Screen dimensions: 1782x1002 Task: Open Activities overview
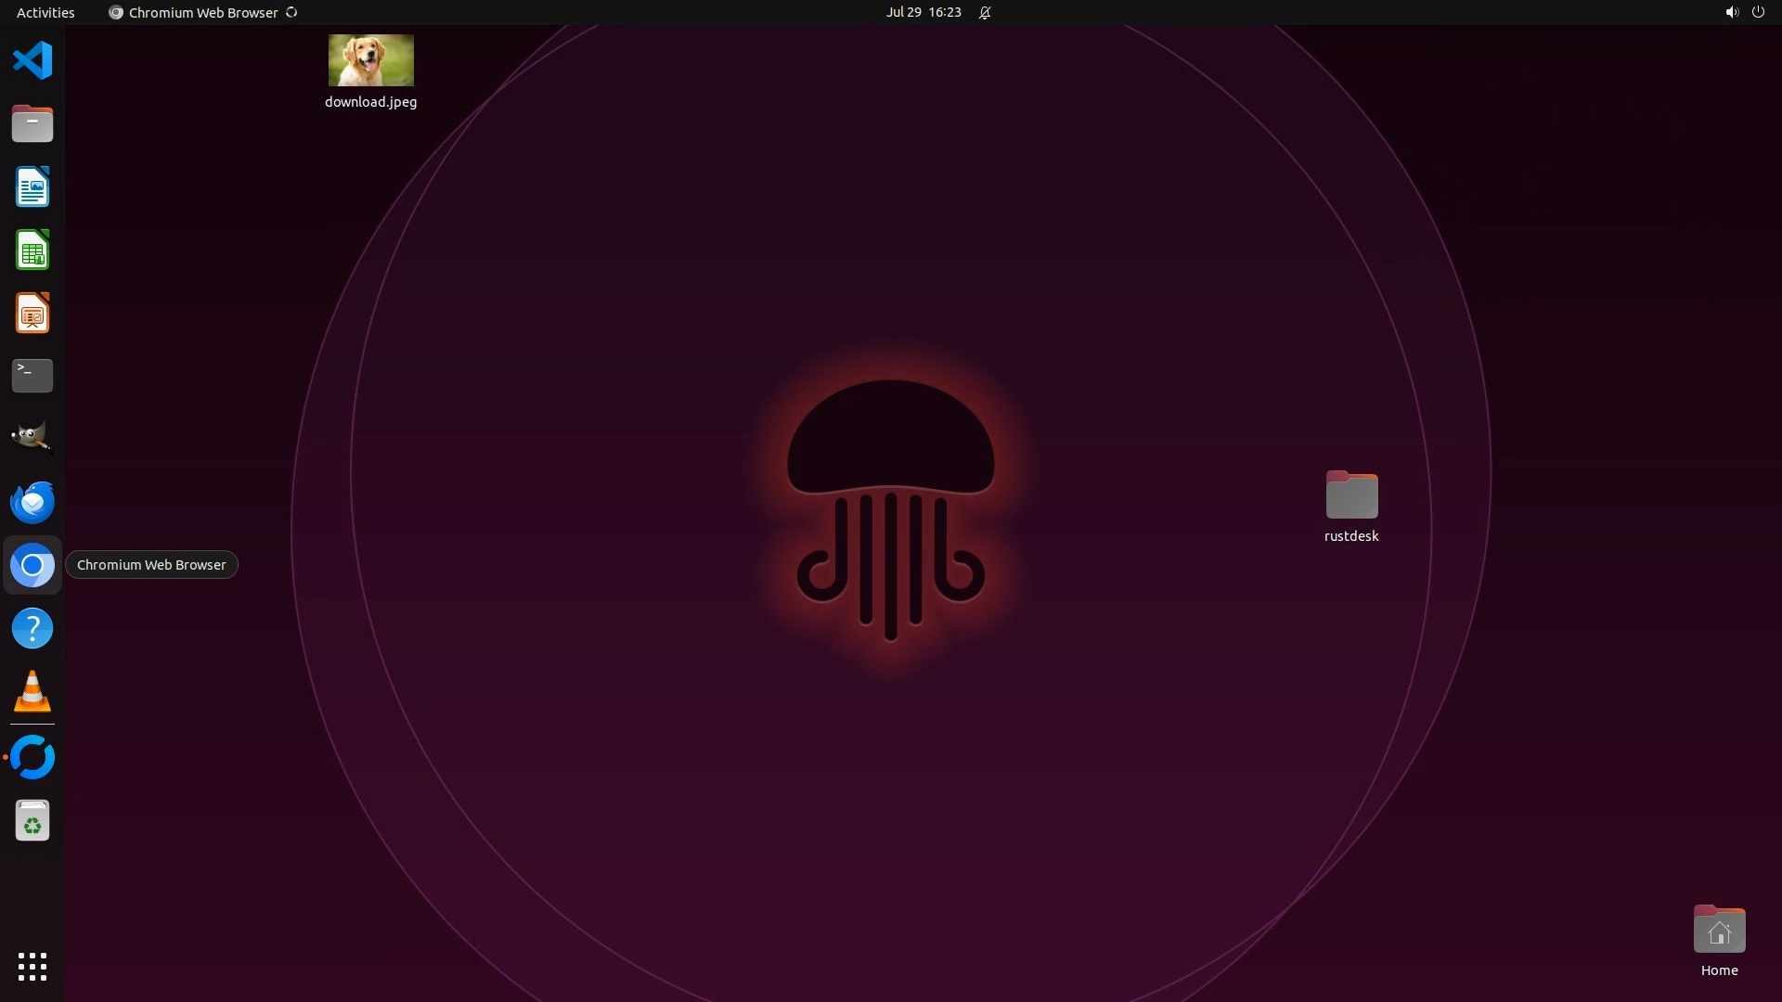[45, 12]
